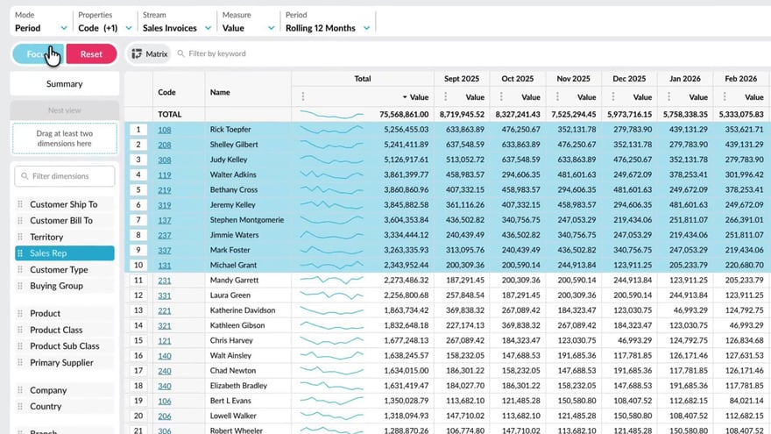Open code link 119 for Walter Adkins

click(164, 175)
